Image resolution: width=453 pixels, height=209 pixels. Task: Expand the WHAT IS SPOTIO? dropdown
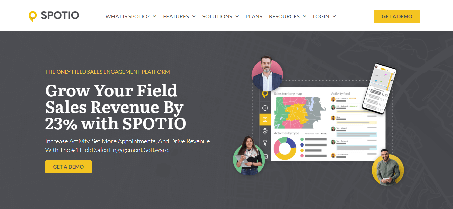[131, 16]
